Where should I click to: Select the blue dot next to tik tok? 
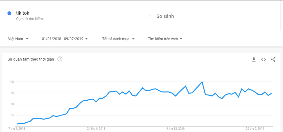[9, 13]
